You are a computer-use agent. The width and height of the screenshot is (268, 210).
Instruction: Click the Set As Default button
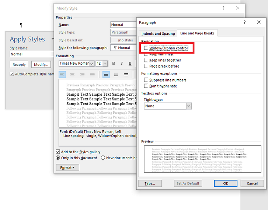tap(188, 183)
